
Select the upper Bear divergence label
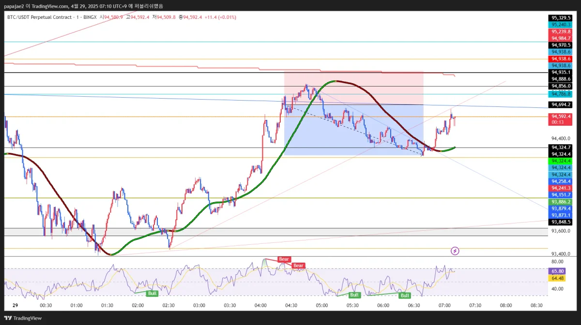pyautogui.click(x=284, y=260)
